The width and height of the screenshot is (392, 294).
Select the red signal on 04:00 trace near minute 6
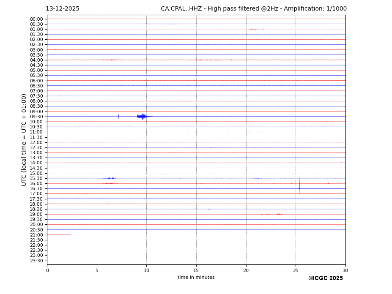pyautogui.click(x=111, y=60)
